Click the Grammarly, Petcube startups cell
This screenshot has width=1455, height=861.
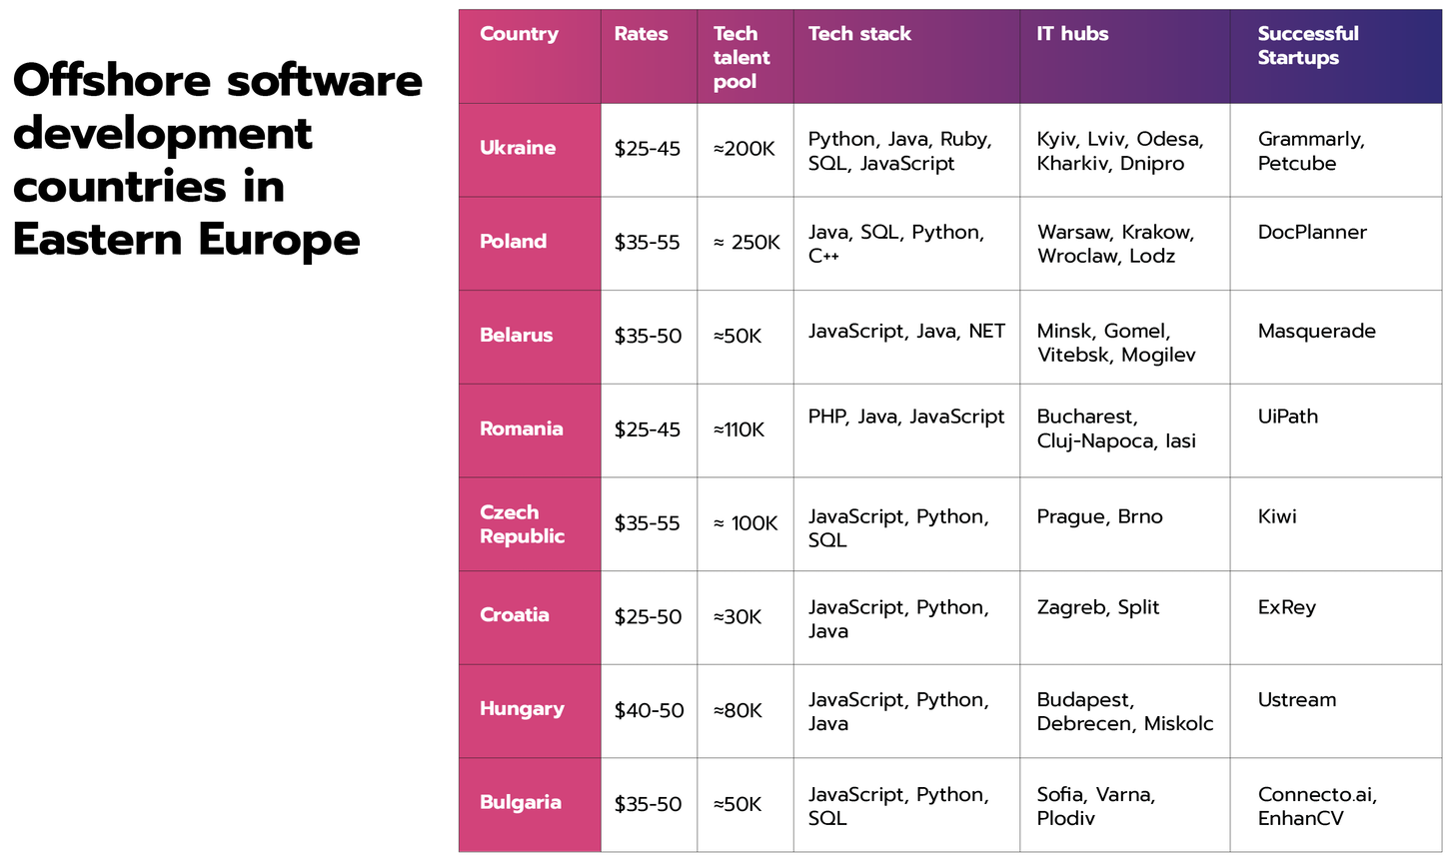tap(1310, 152)
